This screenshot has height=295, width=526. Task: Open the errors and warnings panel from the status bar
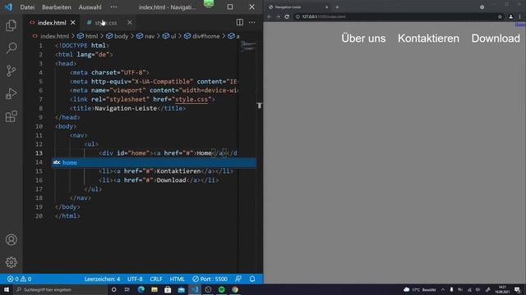click(x=19, y=279)
